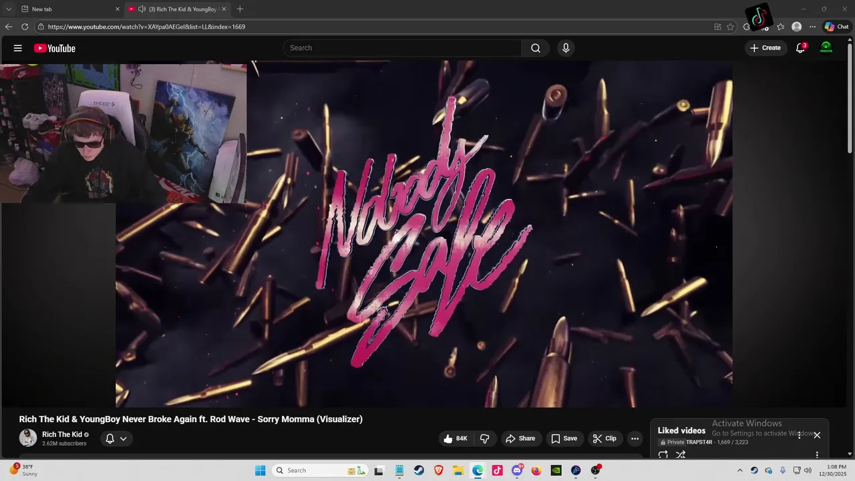Open Liked videos playlist options menu
The height and width of the screenshot is (481, 855).
pyautogui.click(x=817, y=455)
